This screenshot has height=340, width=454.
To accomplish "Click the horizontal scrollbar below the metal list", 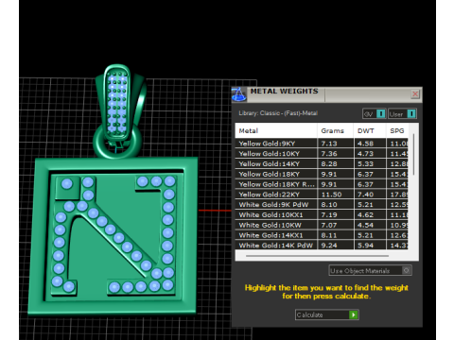I will click(317, 256).
